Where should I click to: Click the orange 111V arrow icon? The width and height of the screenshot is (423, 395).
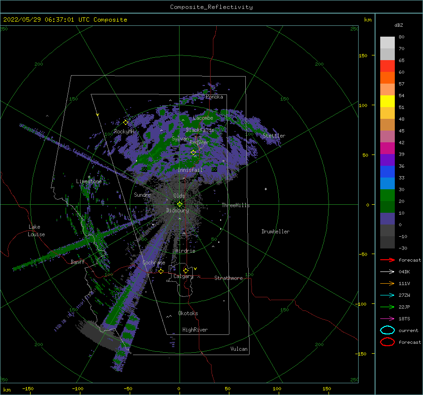click(x=387, y=283)
